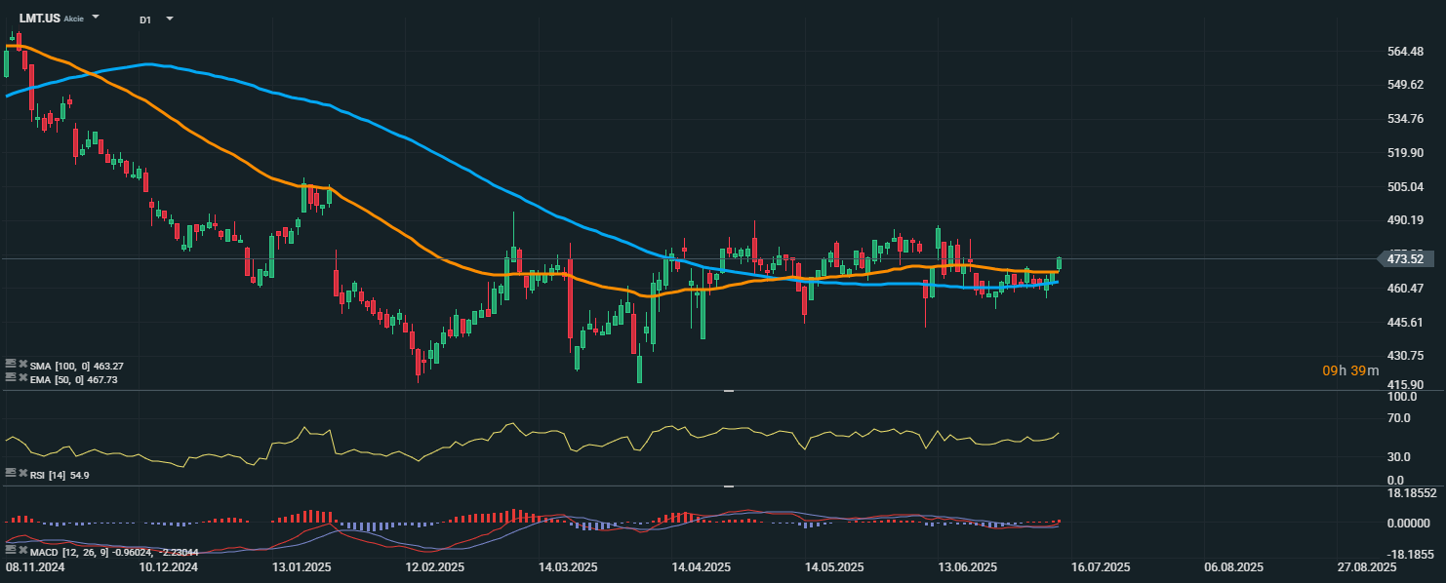
Task: Click the divider handle above the MACD panel
Action: [728, 486]
